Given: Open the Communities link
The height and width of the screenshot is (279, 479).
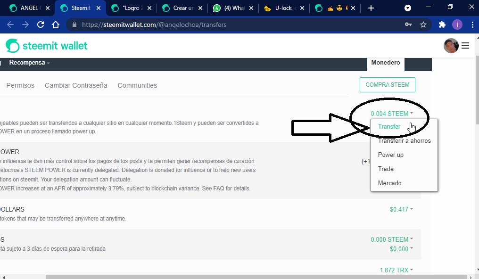Looking at the screenshot, I should [138, 85].
